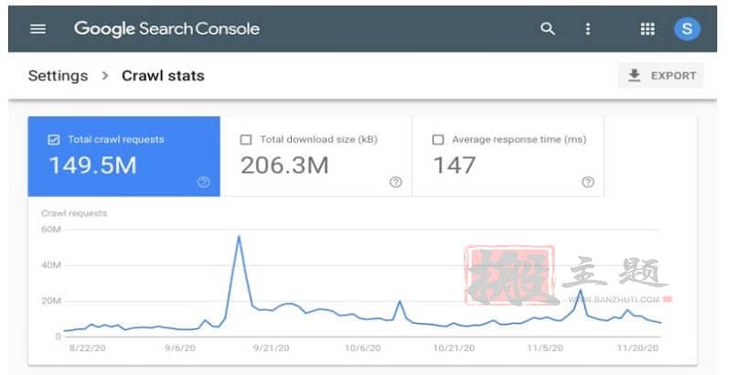Click the download icon beside Export
The image size is (750, 375).
pyautogui.click(x=634, y=76)
